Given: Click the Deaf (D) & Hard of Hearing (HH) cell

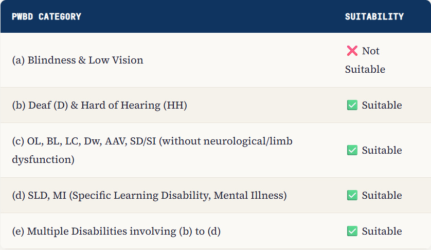Looking at the screenshot, I should (x=99, y=105).
